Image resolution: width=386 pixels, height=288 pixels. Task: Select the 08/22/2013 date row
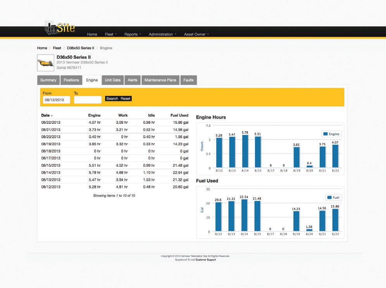click(115, 122)
